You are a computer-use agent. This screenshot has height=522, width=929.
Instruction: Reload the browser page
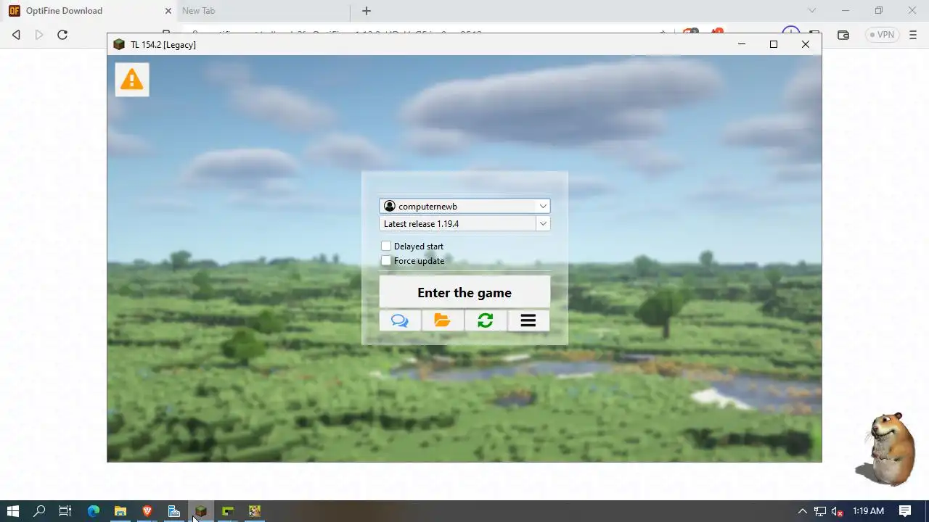pyautogui.click(x=62, y=35)
